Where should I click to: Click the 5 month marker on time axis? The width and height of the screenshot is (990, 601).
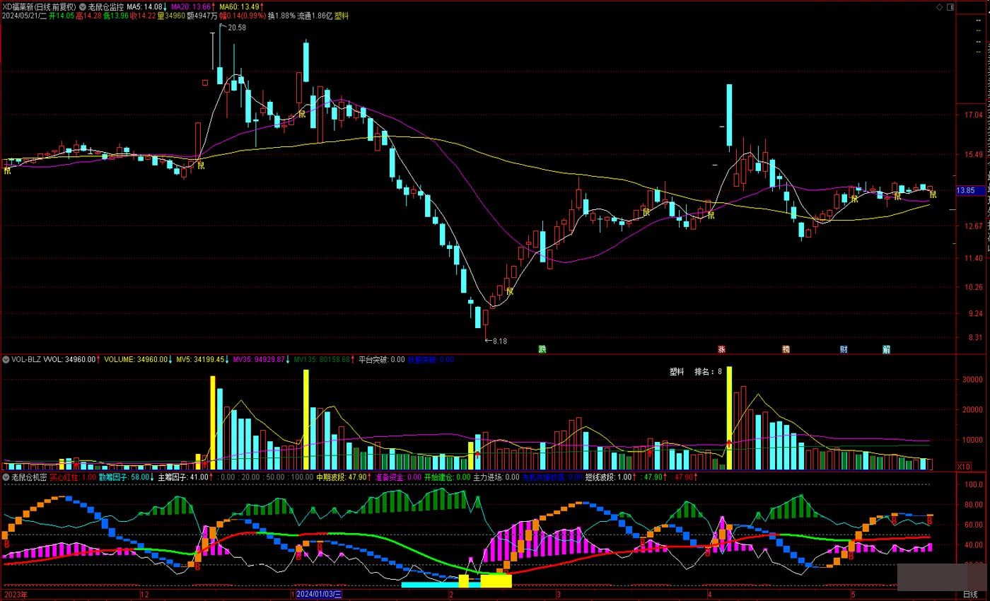(x=854, y=595)
